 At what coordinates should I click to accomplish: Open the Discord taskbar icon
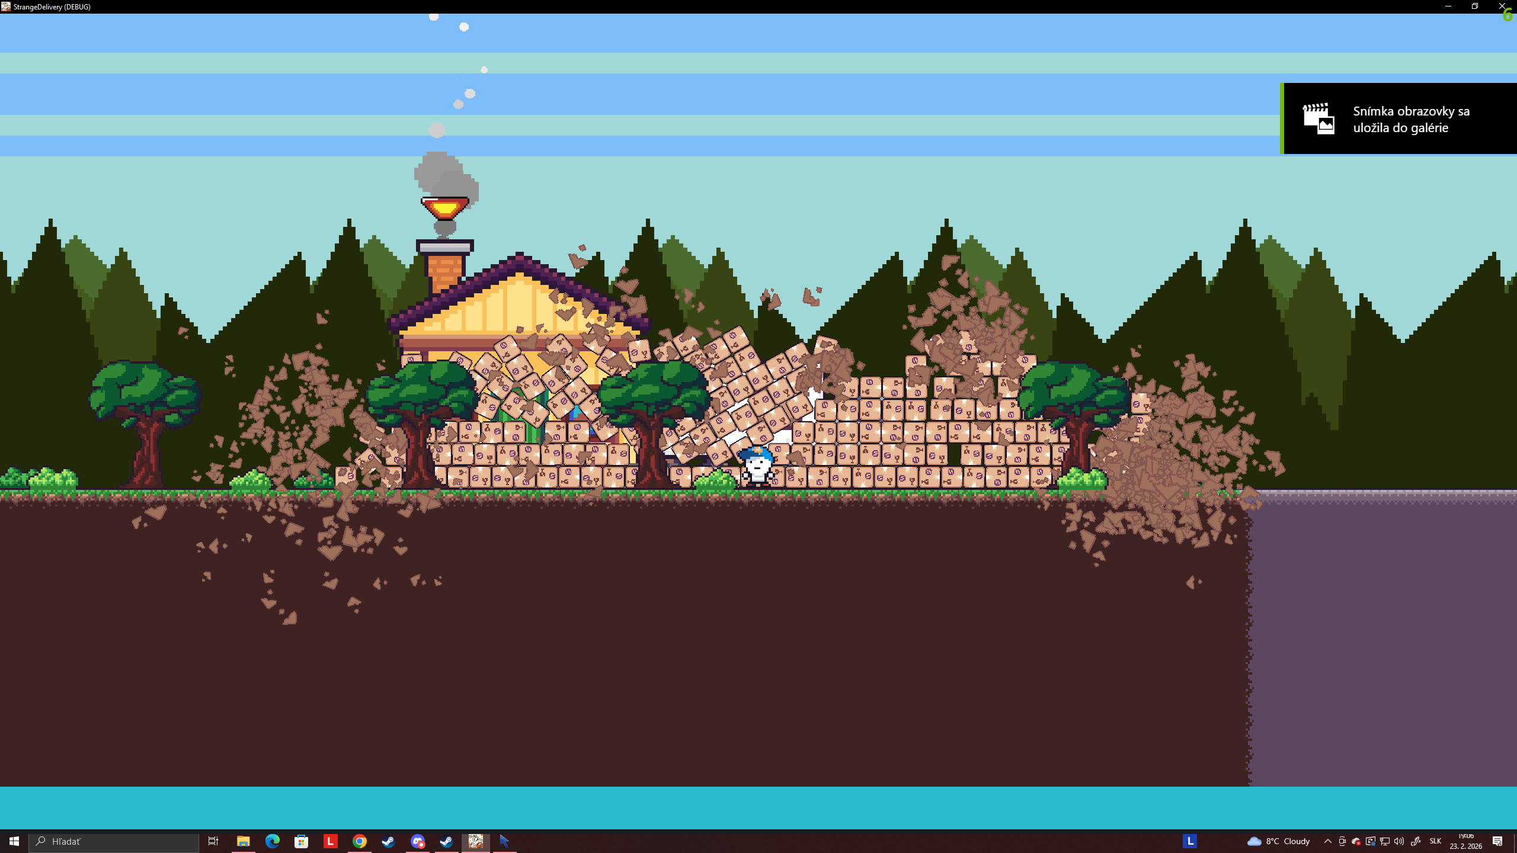(417, 841)
